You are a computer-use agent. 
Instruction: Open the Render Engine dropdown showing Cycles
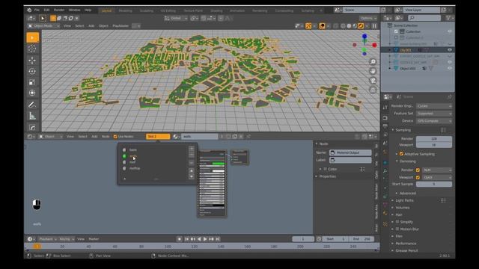point(434,106)
